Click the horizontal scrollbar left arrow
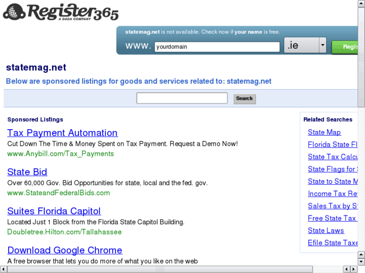 pos(3,269)
